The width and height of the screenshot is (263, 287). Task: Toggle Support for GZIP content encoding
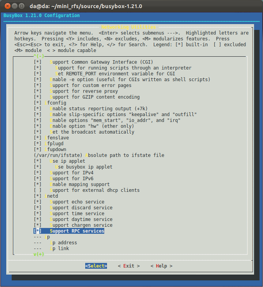(x=38, y=97)
